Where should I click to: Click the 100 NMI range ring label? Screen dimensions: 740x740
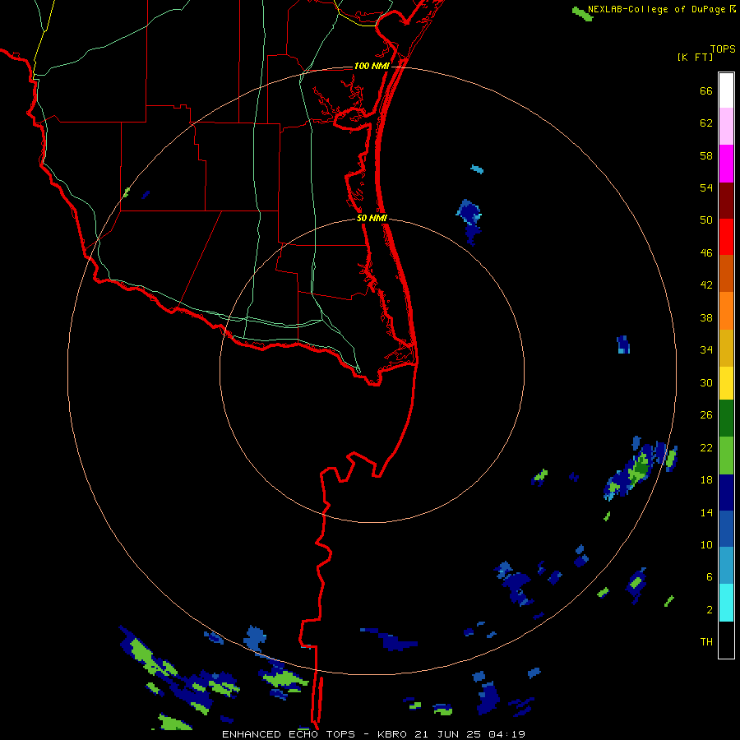pos(372,66)
